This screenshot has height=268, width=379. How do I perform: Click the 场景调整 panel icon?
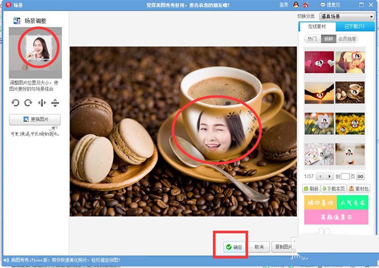[17, 21]
